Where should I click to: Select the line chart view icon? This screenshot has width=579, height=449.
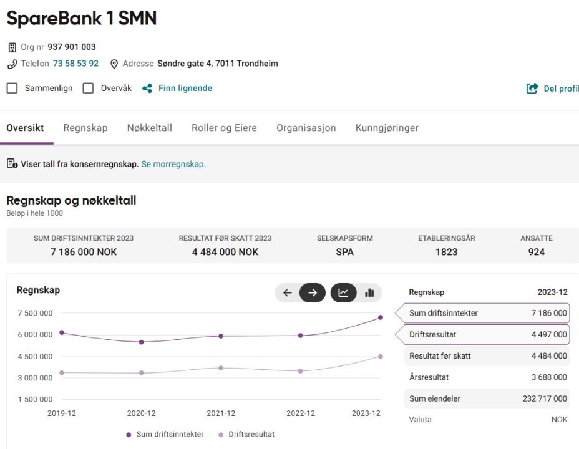343,292
